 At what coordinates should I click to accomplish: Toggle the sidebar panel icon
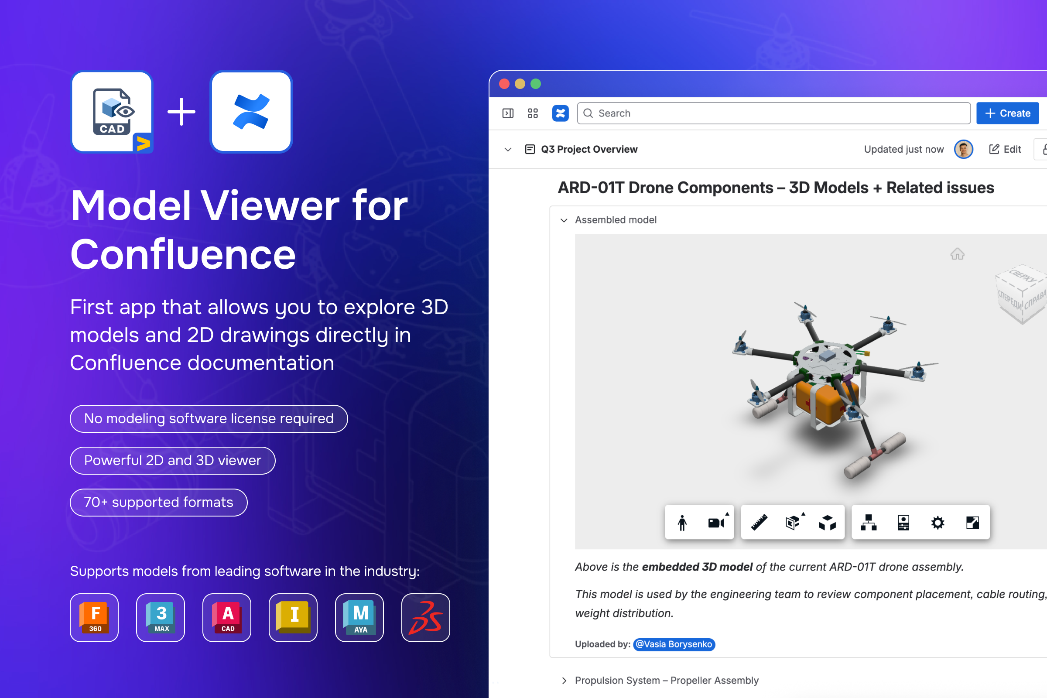click(x=508, y=113)
